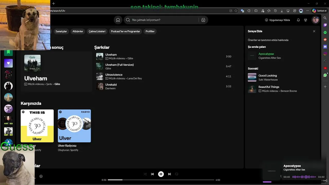Close the Sıraya Ekle queue panel
Screen dimensions: 329x185
point(314,31)
